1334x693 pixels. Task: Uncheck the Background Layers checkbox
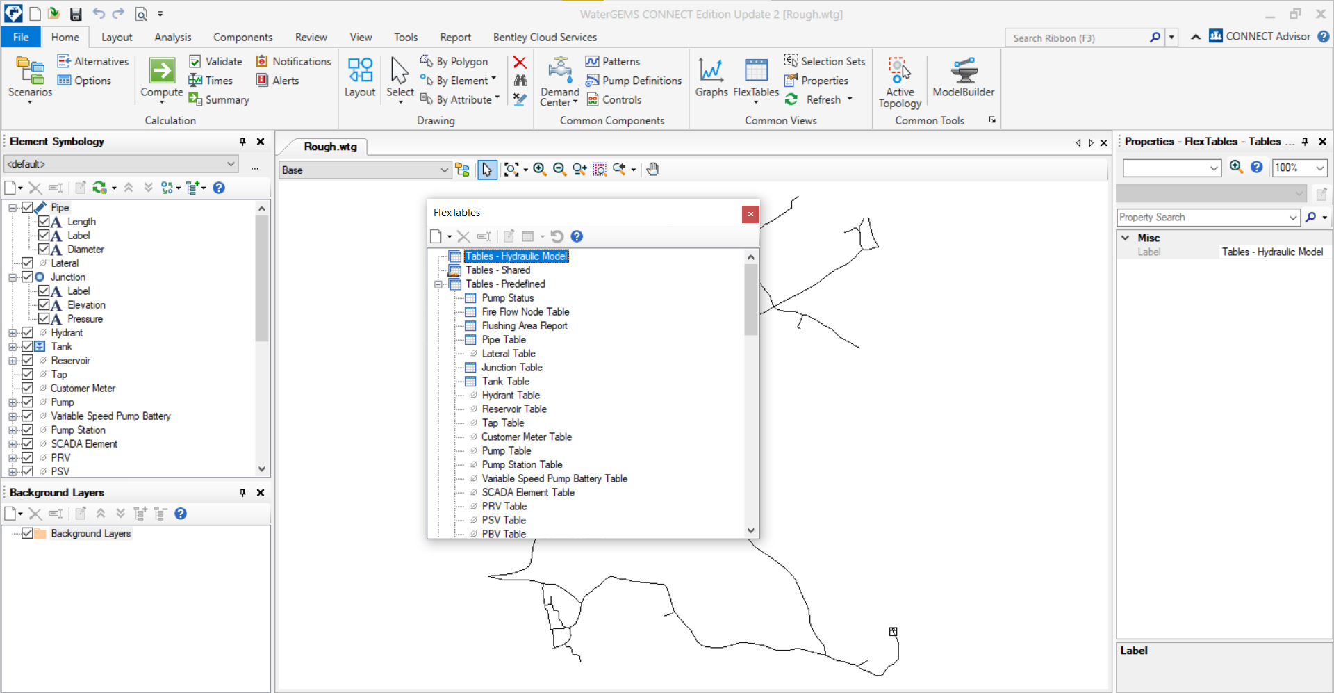click(x=28, y=533)
